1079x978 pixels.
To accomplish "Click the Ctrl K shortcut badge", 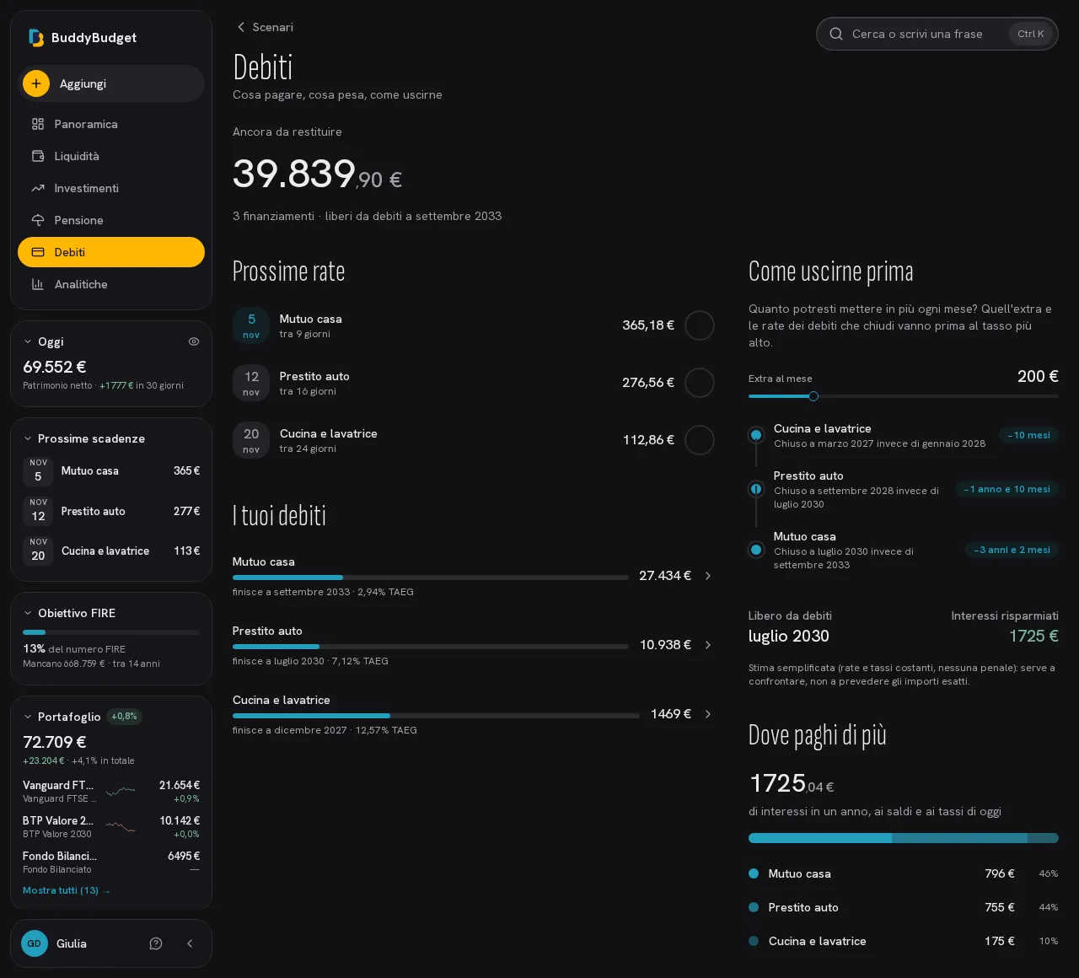I will coord(1031,34).
